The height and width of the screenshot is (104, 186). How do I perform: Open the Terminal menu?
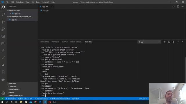click(45, 2)
